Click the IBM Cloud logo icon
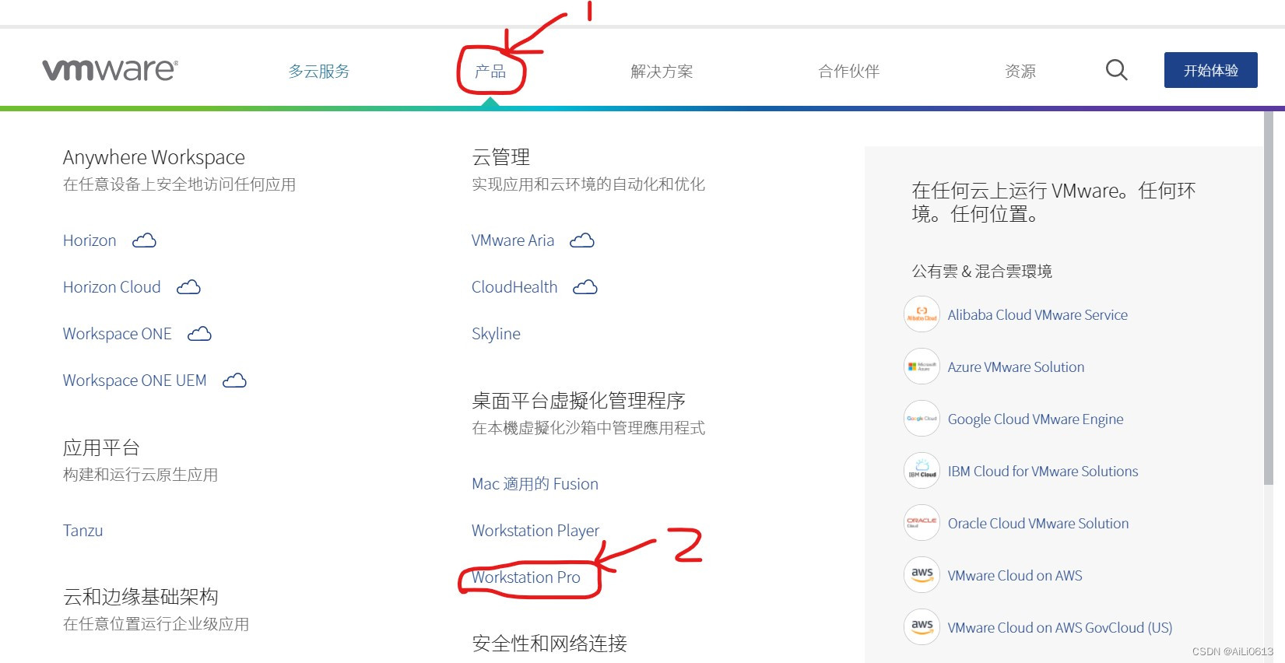Screen dimensions: 1285x663 [922, 471]
